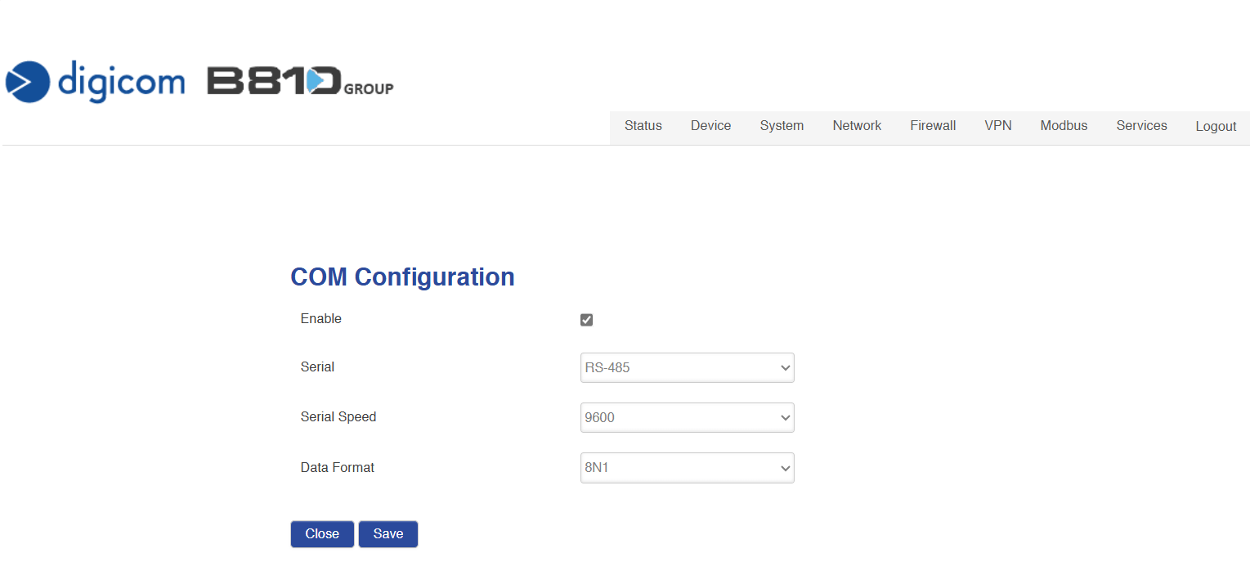Open the Network menu
The height and width of the screenshot is (580, 1250).
[857, 126]
